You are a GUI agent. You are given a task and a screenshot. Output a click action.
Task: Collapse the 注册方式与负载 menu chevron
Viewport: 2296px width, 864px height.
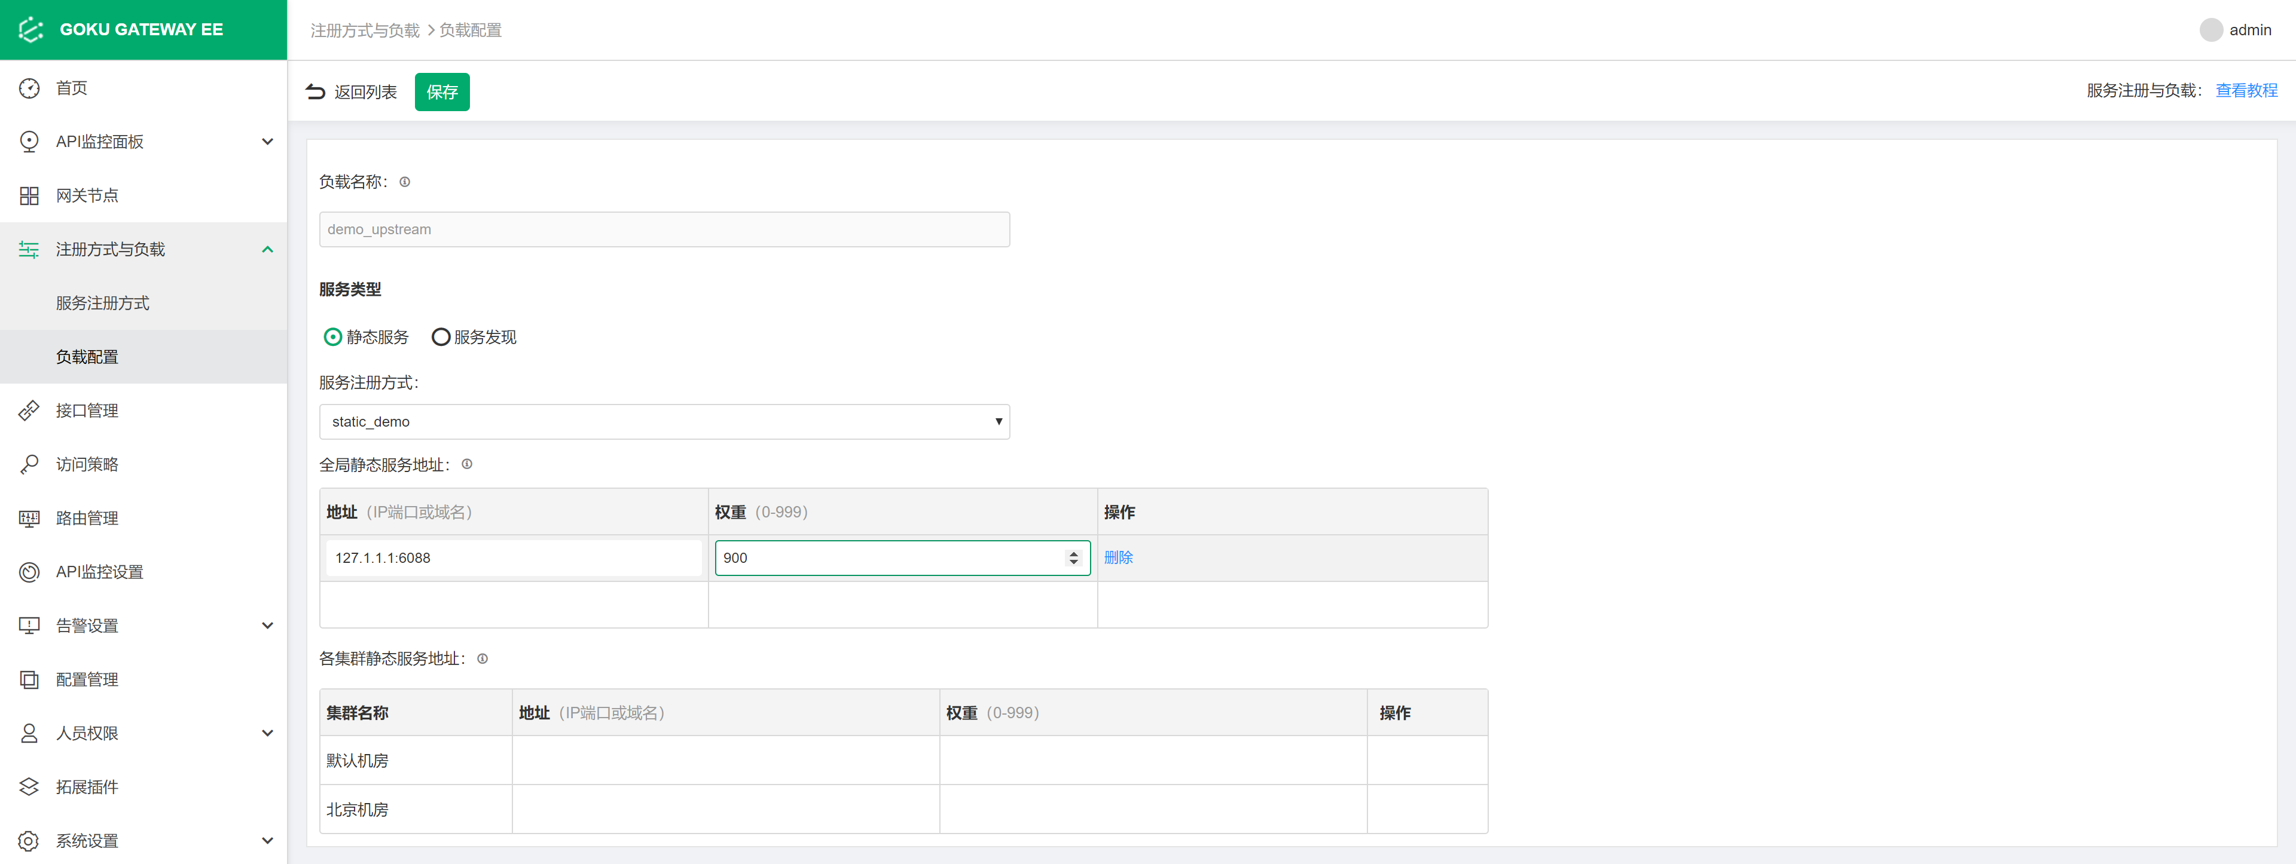pyautogui.click(x=267, y=249)
